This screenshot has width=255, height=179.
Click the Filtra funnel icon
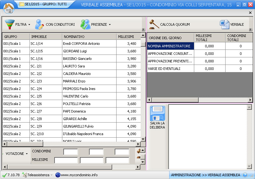tap(9, 24)
